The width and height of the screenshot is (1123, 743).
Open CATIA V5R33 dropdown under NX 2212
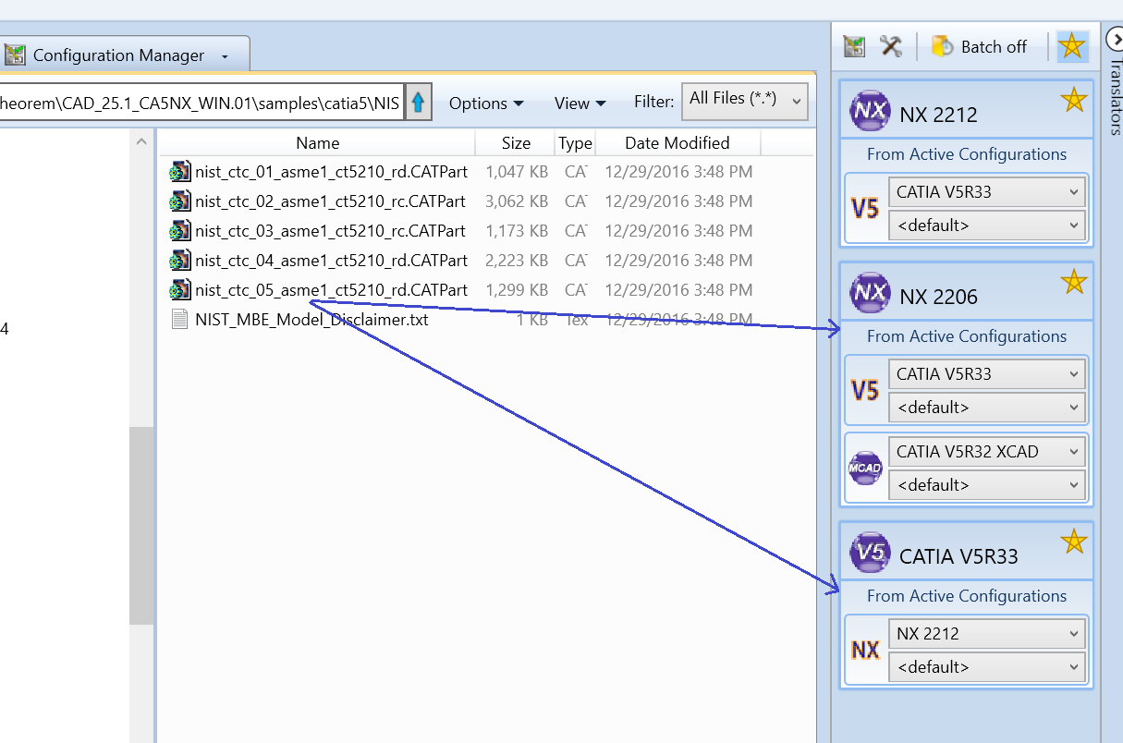point(987,192)
